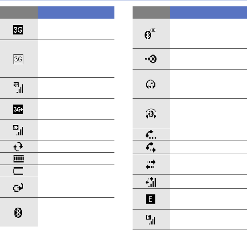Click the empty battery outline icon
The height and width of the screenshot is (230, 247).
point(18,171)
